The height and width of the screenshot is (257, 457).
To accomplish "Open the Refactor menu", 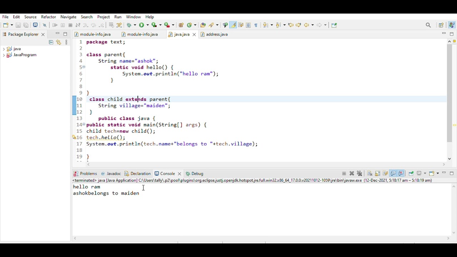I will point(49,17).
